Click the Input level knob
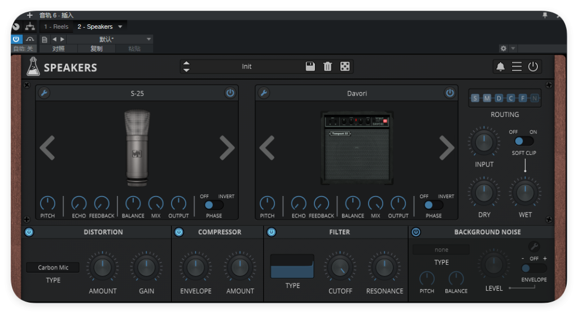 click(484, 142)
